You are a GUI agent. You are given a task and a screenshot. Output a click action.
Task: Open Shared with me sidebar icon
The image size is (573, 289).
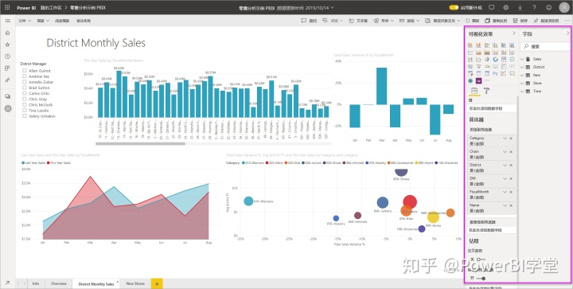click(x=7, y=80)
